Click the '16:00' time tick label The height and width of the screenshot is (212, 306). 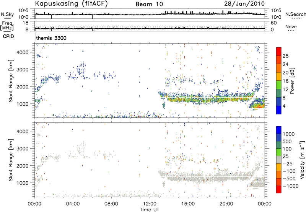[x=188, y=204]
